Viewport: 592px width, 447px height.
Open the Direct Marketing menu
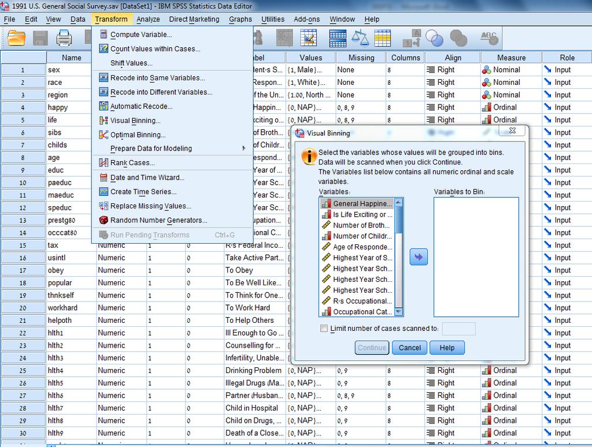(194, 19)
